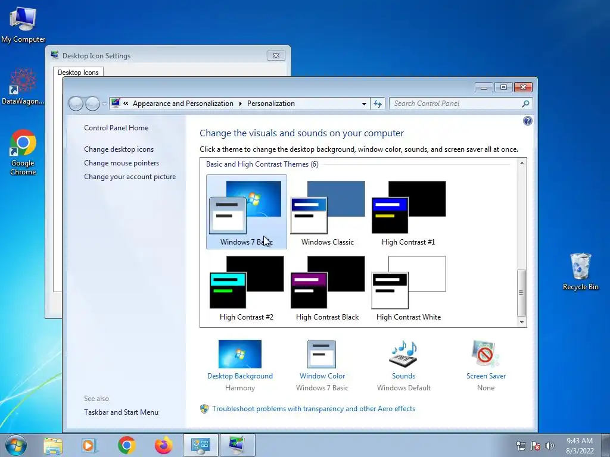Open the Sounds icon
Viewport: 610px width, 457px height.
(403, 354)
